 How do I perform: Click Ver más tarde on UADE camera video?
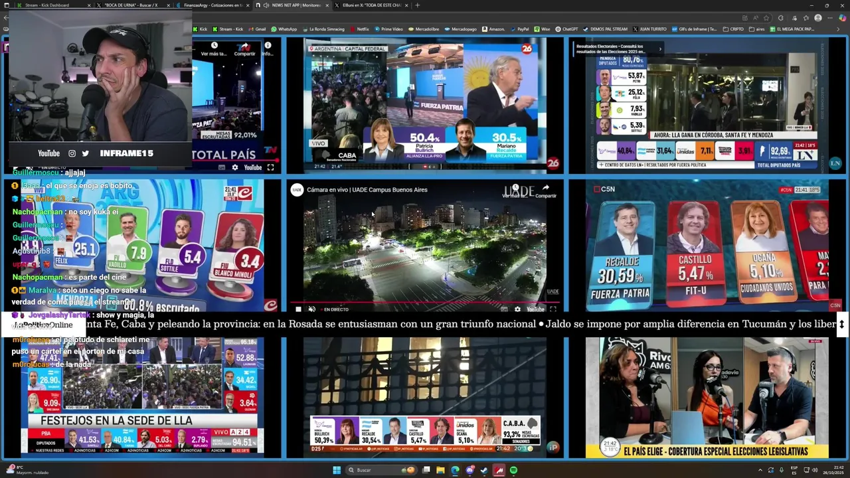click(x=515, y=191)
